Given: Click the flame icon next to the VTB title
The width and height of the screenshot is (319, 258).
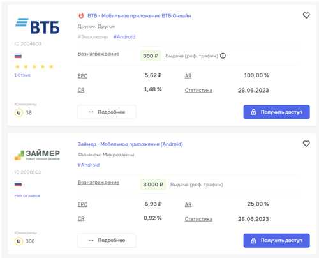Looking at the screenshot, I should [x=81, y=15].
